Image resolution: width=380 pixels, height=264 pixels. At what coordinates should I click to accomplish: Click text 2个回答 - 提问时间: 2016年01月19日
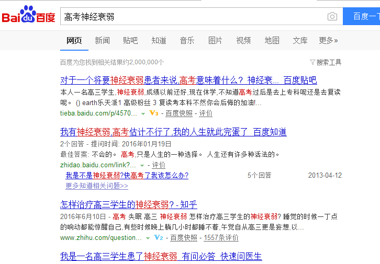tap(116, 144)
